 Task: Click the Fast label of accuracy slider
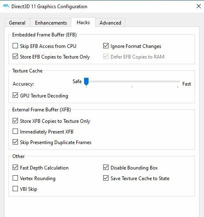point(186,84)
